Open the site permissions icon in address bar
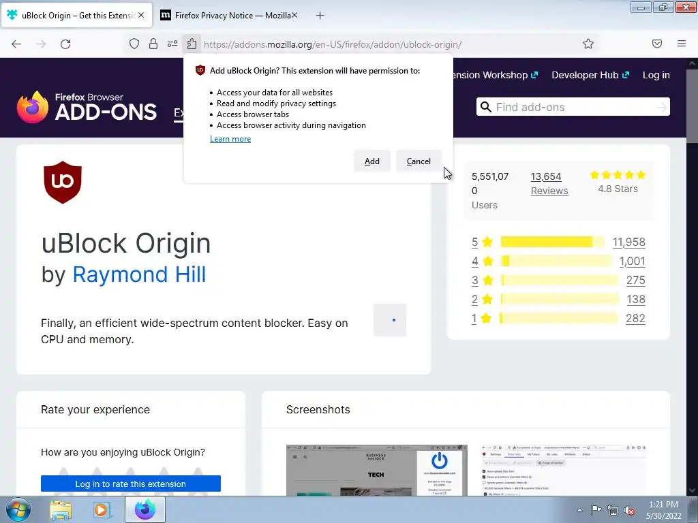This screenshot has height=523, width=698. pyautogui.click(x=172, y=44)
